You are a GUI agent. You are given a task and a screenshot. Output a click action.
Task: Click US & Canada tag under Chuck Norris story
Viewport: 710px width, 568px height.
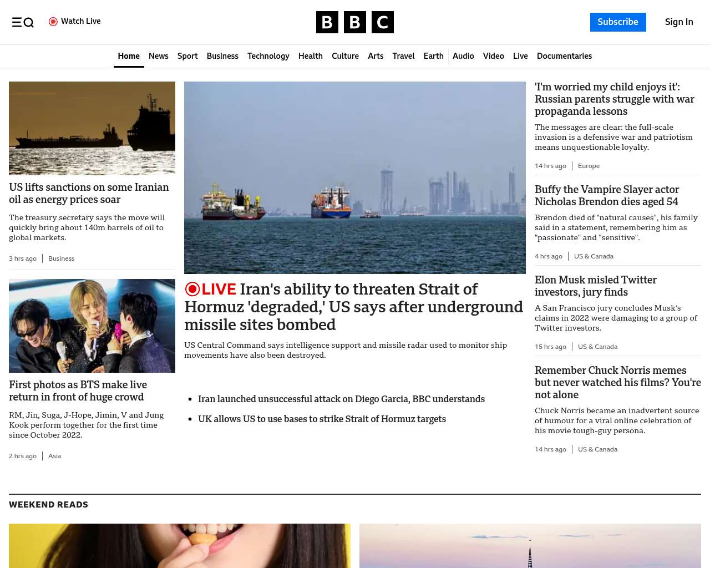coord(597,449)
